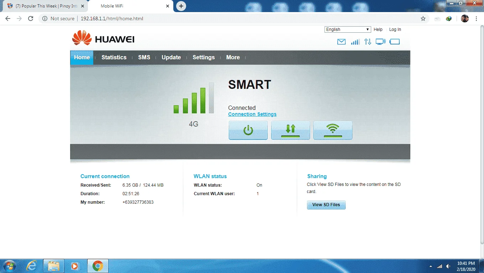Select the Home menu tab

pyautogui.click(x=82, y=58)
